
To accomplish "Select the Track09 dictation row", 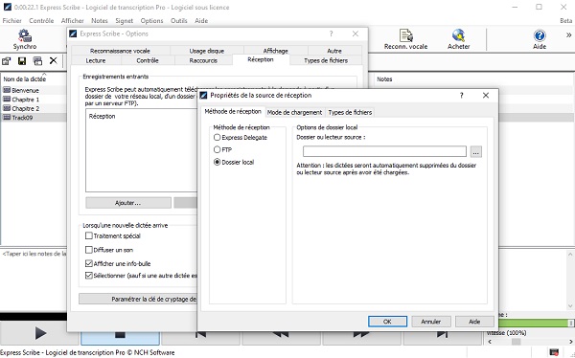I will tap(34, 118).
